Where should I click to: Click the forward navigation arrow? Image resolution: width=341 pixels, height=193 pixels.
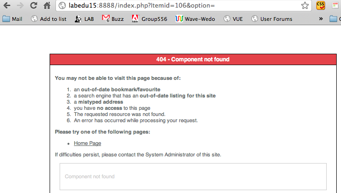[x=20, y=5]
